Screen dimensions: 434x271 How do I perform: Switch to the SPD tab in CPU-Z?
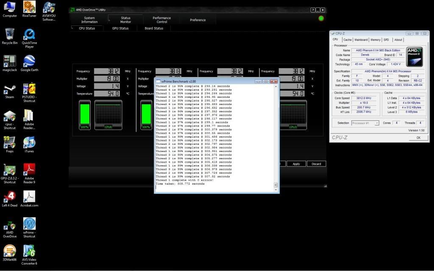[386, 40]
